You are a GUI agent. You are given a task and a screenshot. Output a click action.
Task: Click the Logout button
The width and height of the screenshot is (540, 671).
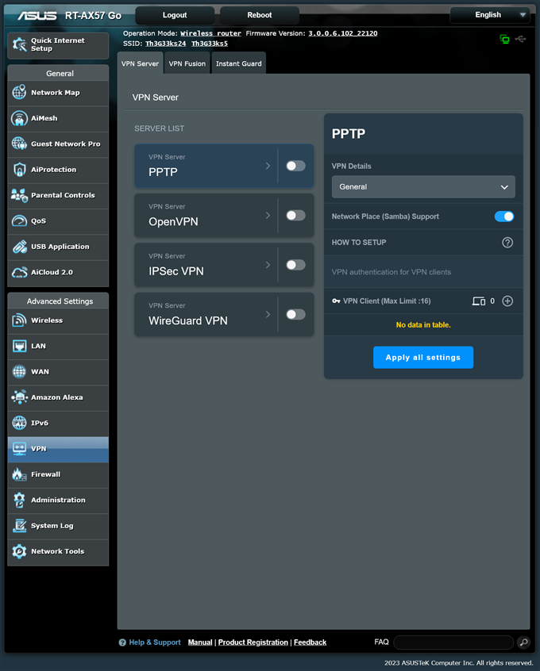175,15
